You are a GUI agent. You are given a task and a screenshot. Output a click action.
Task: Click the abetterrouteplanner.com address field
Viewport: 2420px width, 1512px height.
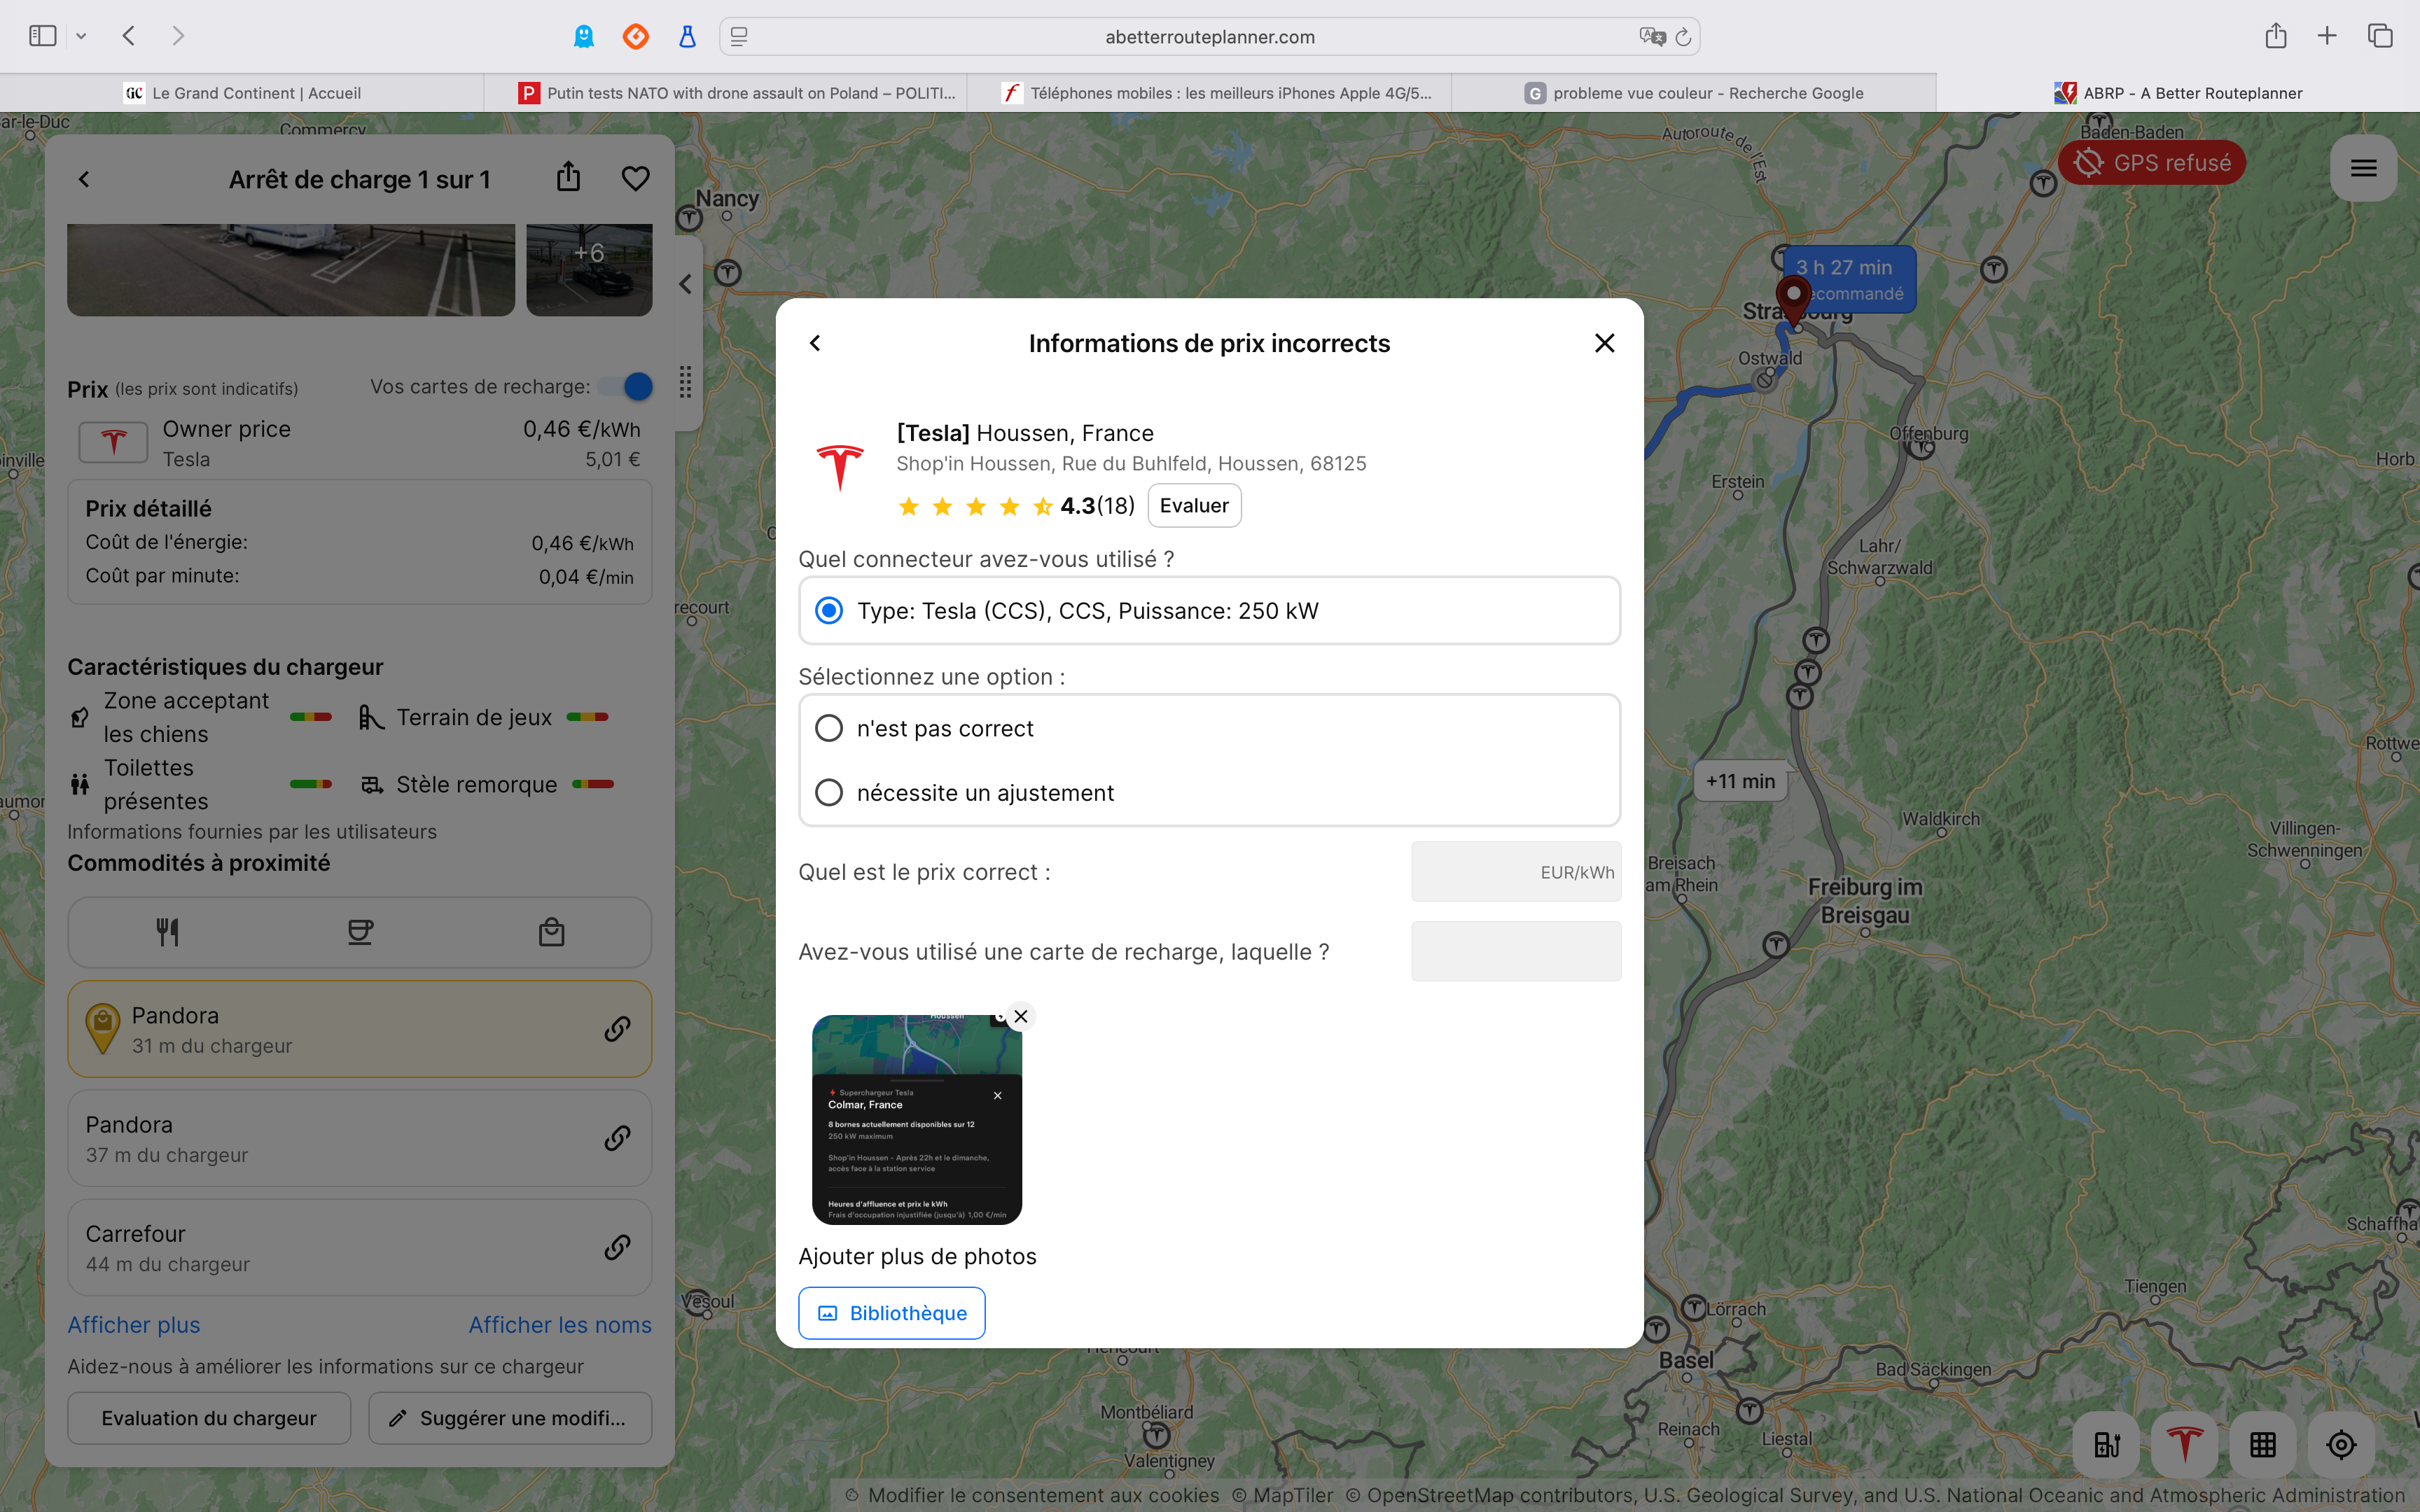1209,37
